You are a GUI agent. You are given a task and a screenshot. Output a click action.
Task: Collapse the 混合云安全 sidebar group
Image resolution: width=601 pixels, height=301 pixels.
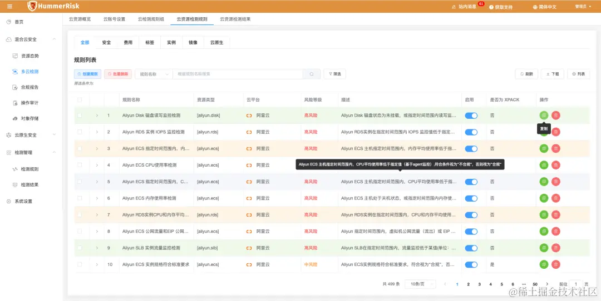54,39
